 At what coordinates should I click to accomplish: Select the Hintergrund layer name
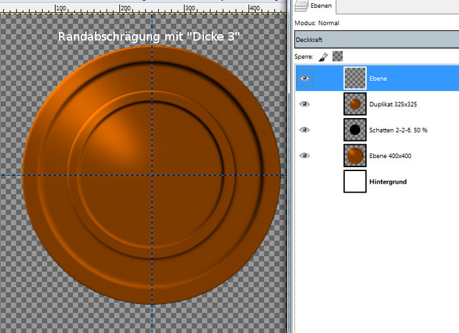(388, 182)
